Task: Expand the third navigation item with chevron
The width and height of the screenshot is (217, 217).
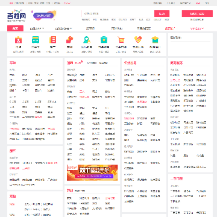Action: [x=64, y=29]
